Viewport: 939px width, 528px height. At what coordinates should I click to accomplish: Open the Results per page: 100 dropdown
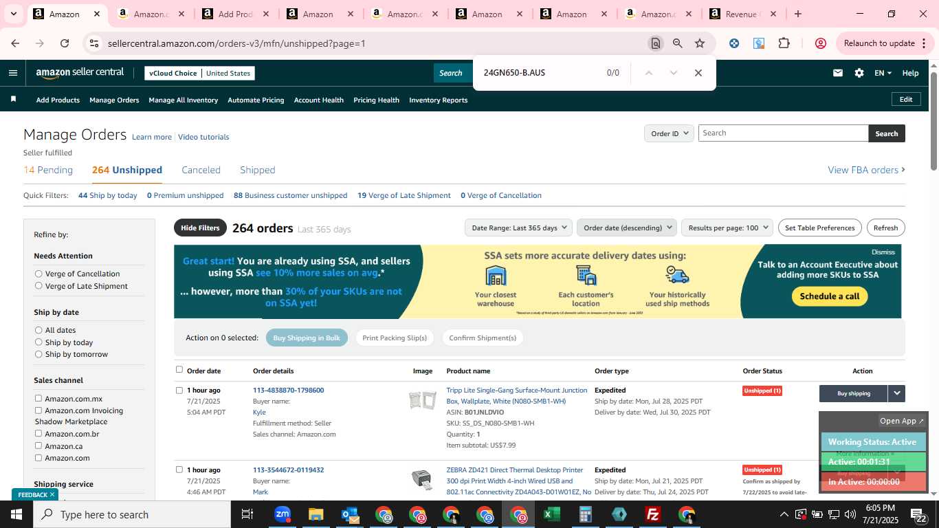pyautogui.click(x=727, y=228)
